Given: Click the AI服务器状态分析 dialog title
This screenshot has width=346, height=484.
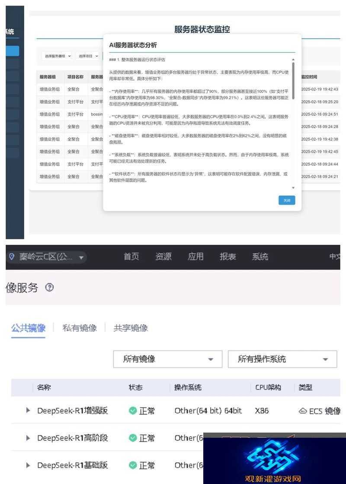Looking at the screenshot, I should tap(133, 45).
